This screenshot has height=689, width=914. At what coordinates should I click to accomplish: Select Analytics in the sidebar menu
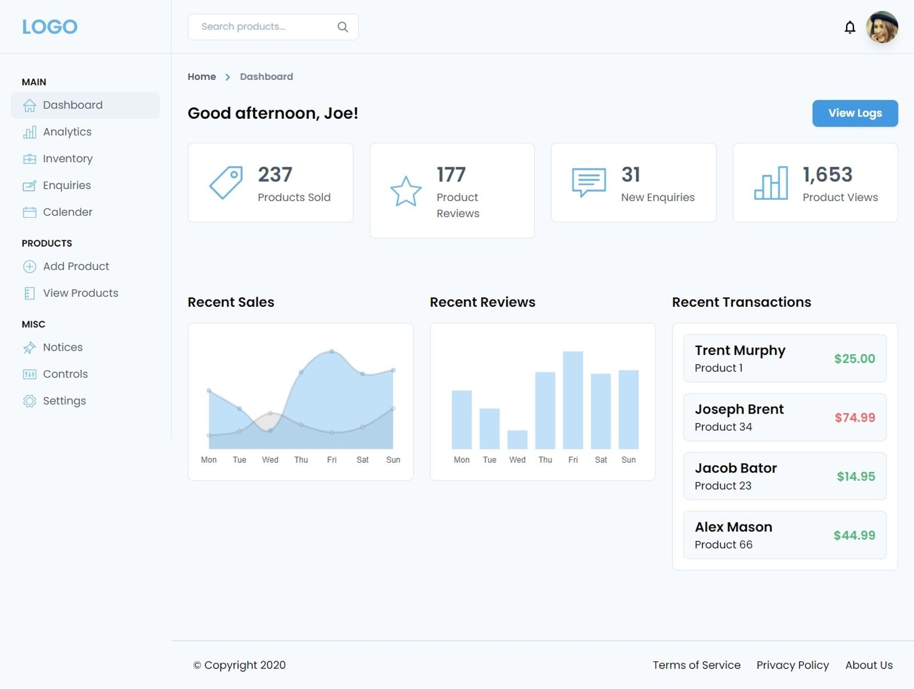point(85,132)
